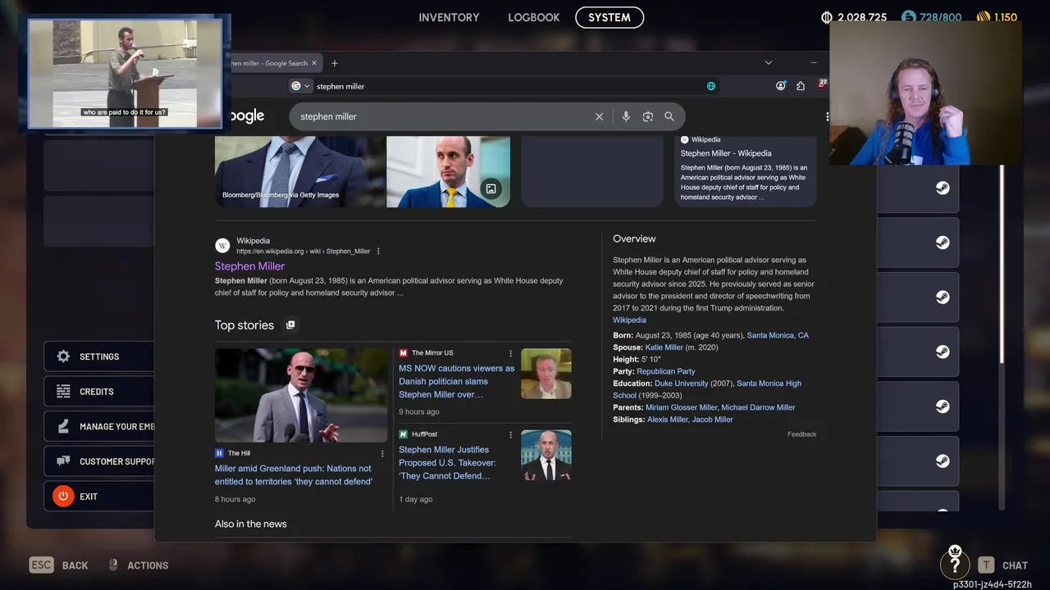1050x590 pixels.
Task: Open the game CREDITS entry
Action: (x=99, y=392)
